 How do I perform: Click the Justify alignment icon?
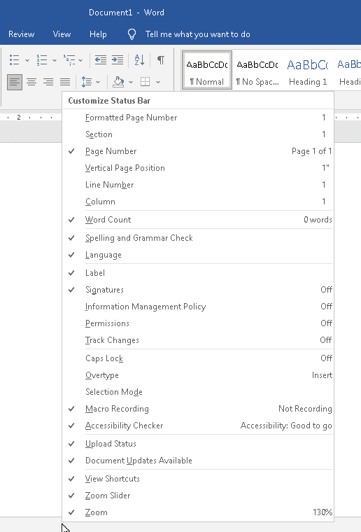[x=65, y=82]
